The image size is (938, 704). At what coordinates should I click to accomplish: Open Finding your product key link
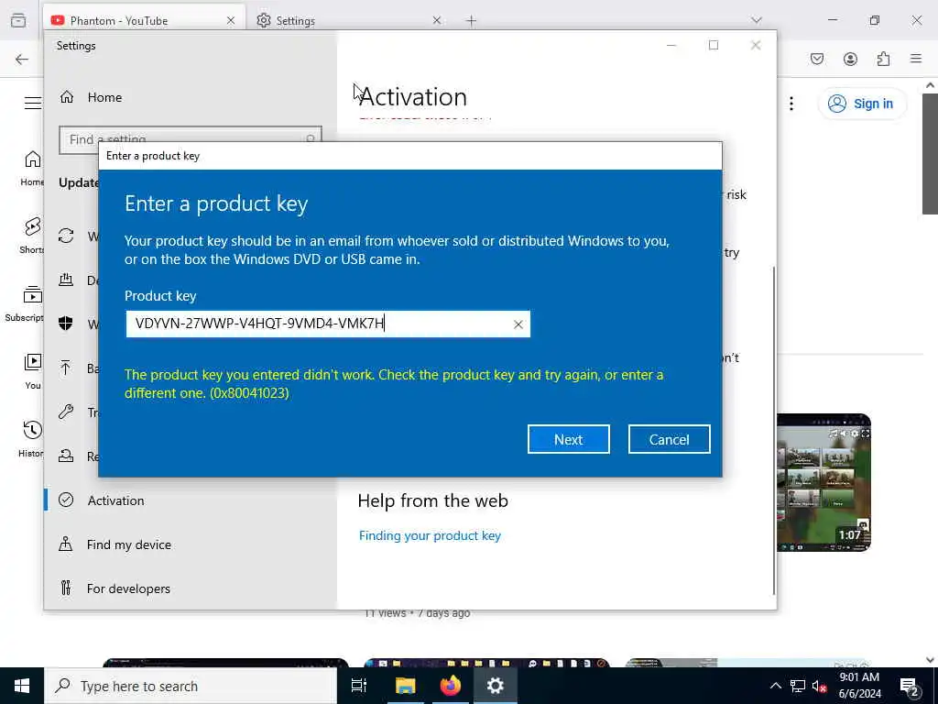(x=430, y=535)
